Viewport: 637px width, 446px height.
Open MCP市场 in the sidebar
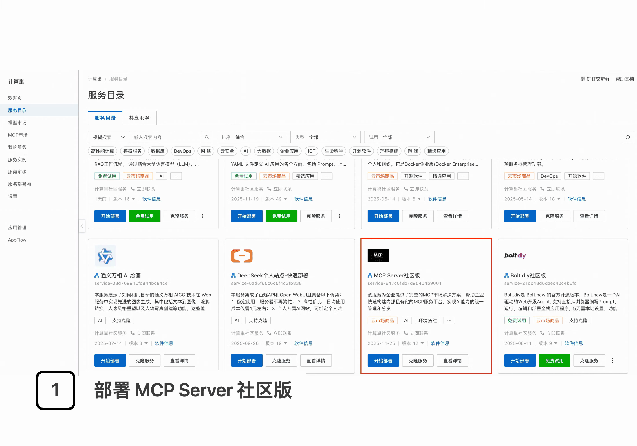pos(18,135)
